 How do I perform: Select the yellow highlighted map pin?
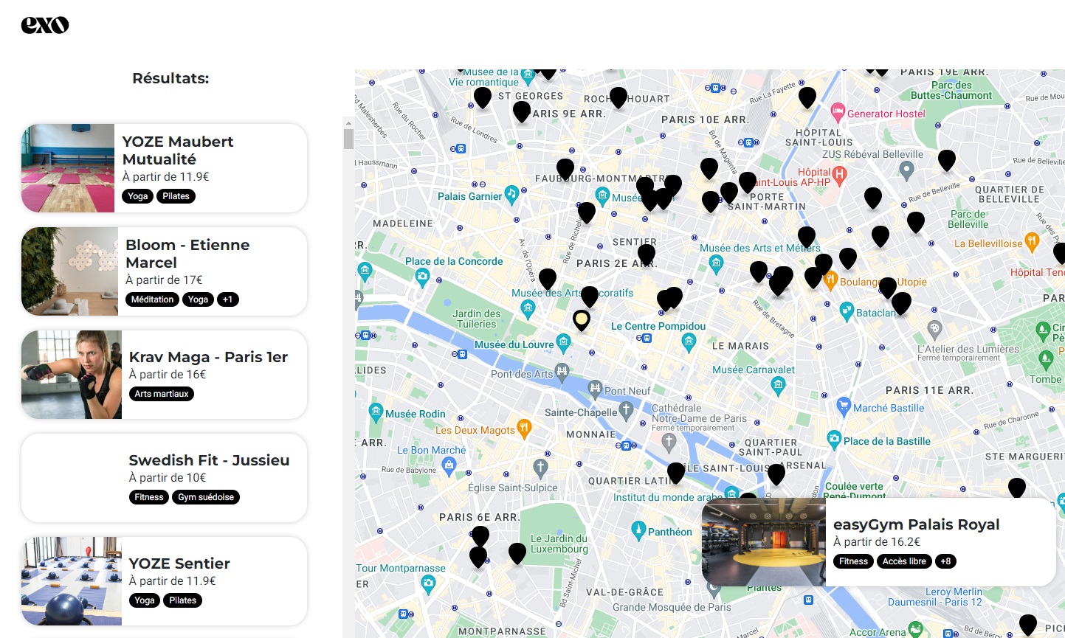pos(582,320)
